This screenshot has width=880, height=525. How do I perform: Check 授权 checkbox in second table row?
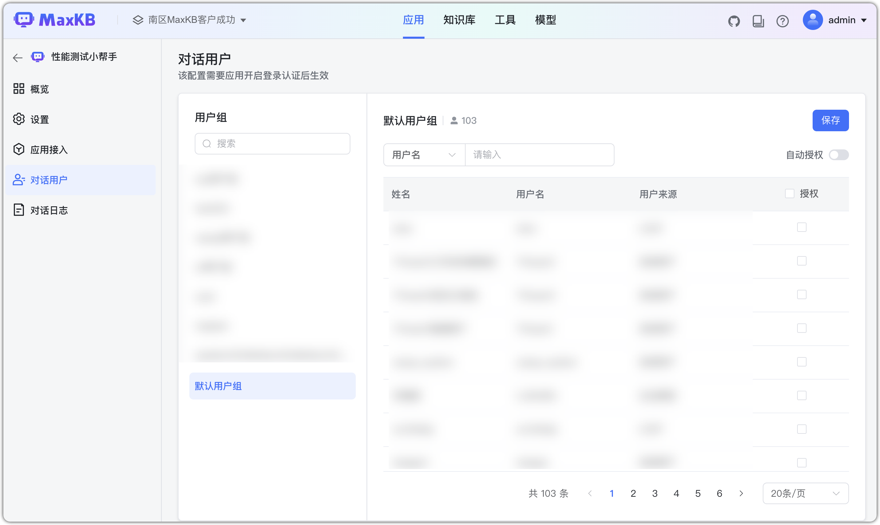click(x=802, y=261)
